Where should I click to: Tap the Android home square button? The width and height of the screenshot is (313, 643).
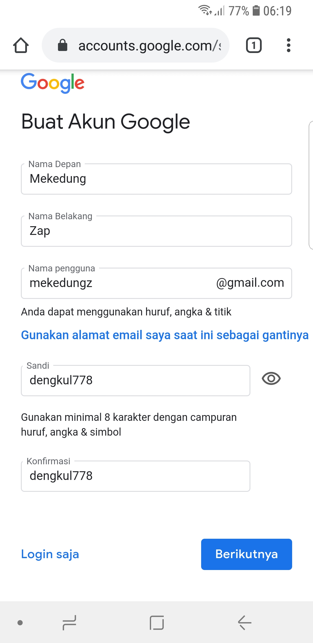click(x=157, y=622)
